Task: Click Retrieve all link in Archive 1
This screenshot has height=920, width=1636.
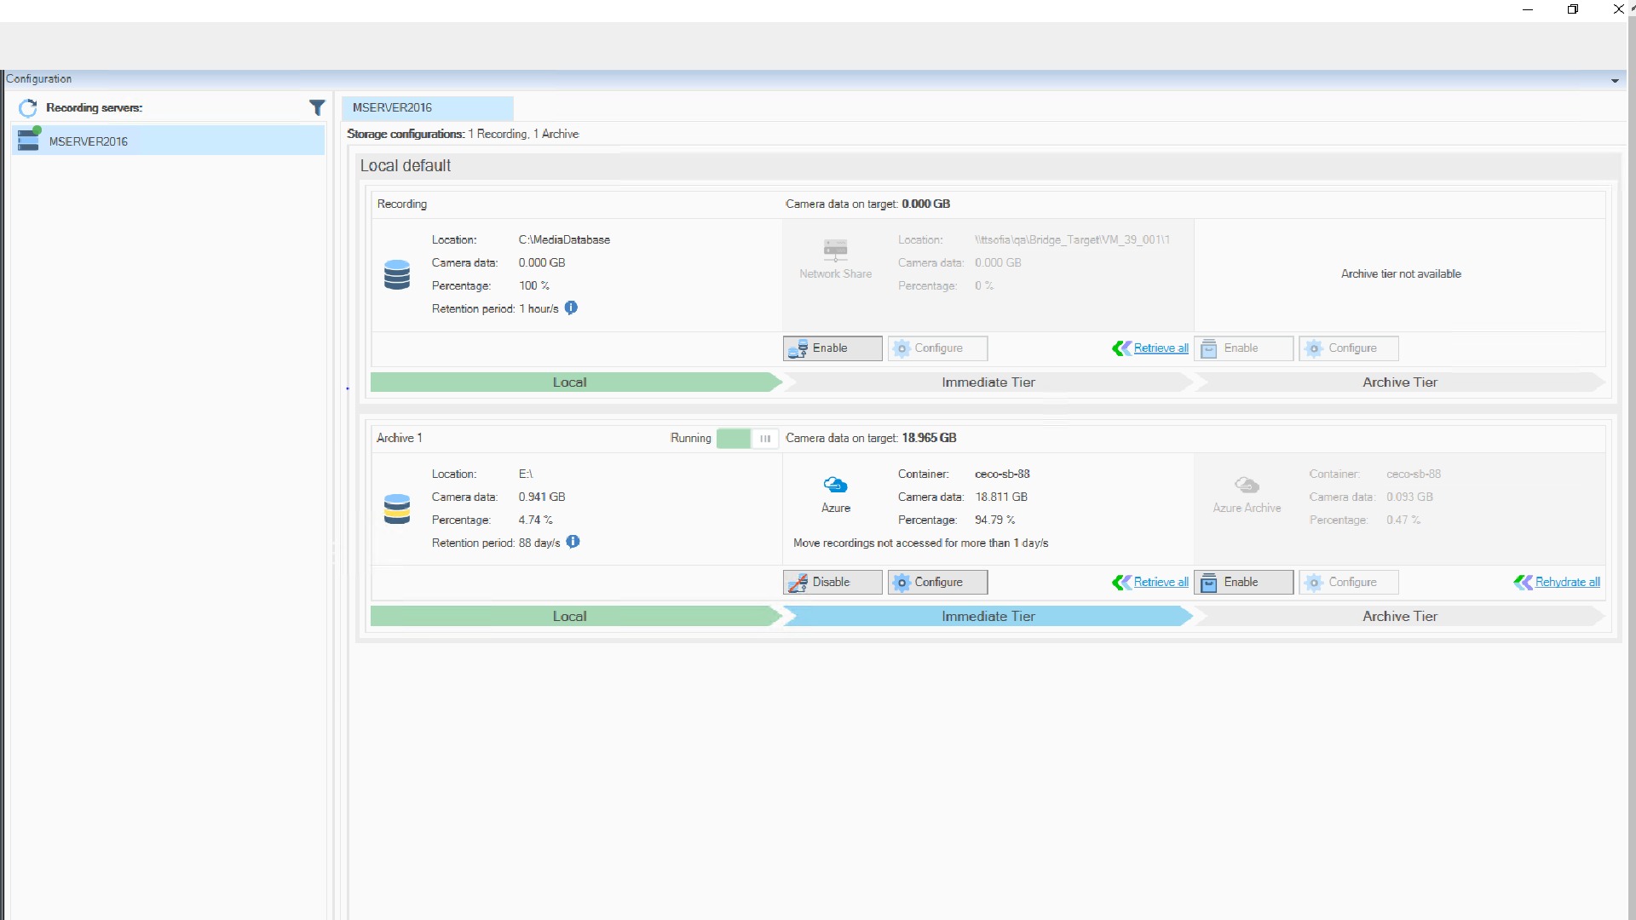Action: coord(1161,583)
